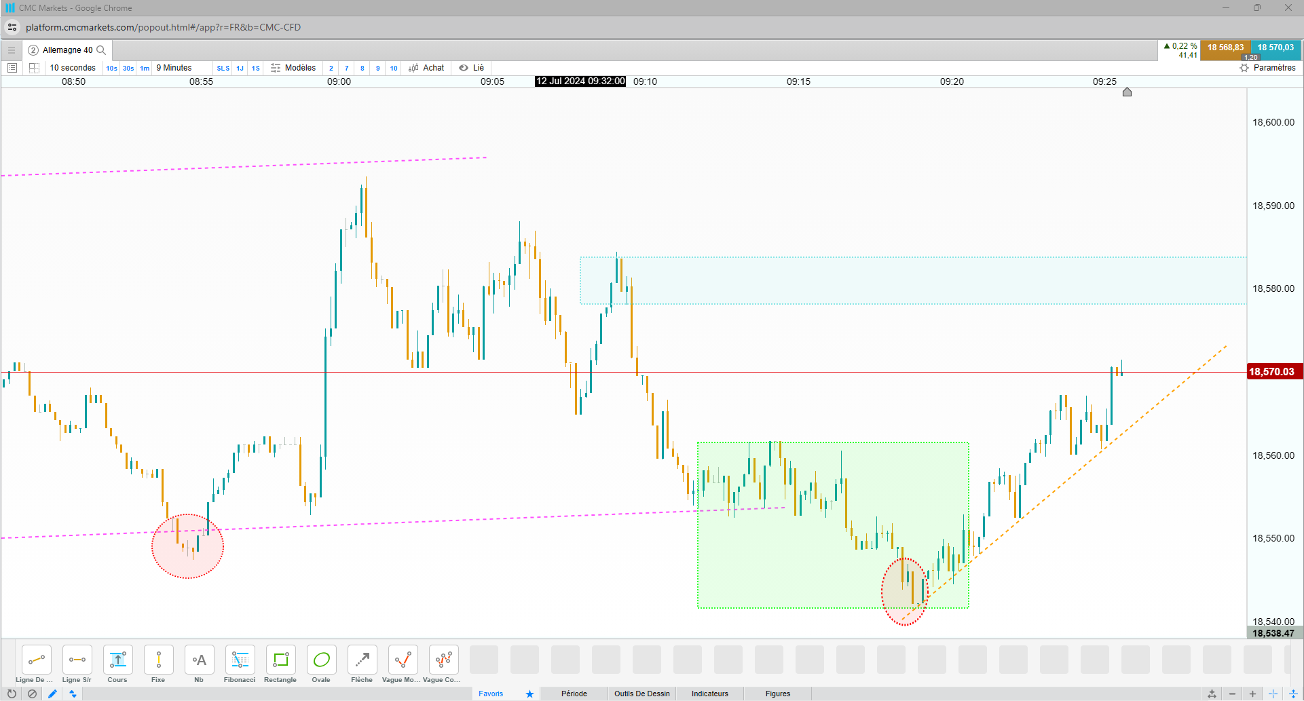The image size is (1304, 701).
Task: Select the 1J preset
Action: click(240, 68)
